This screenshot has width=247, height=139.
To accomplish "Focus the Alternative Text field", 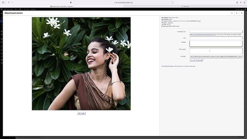I will tap(216, 32).
